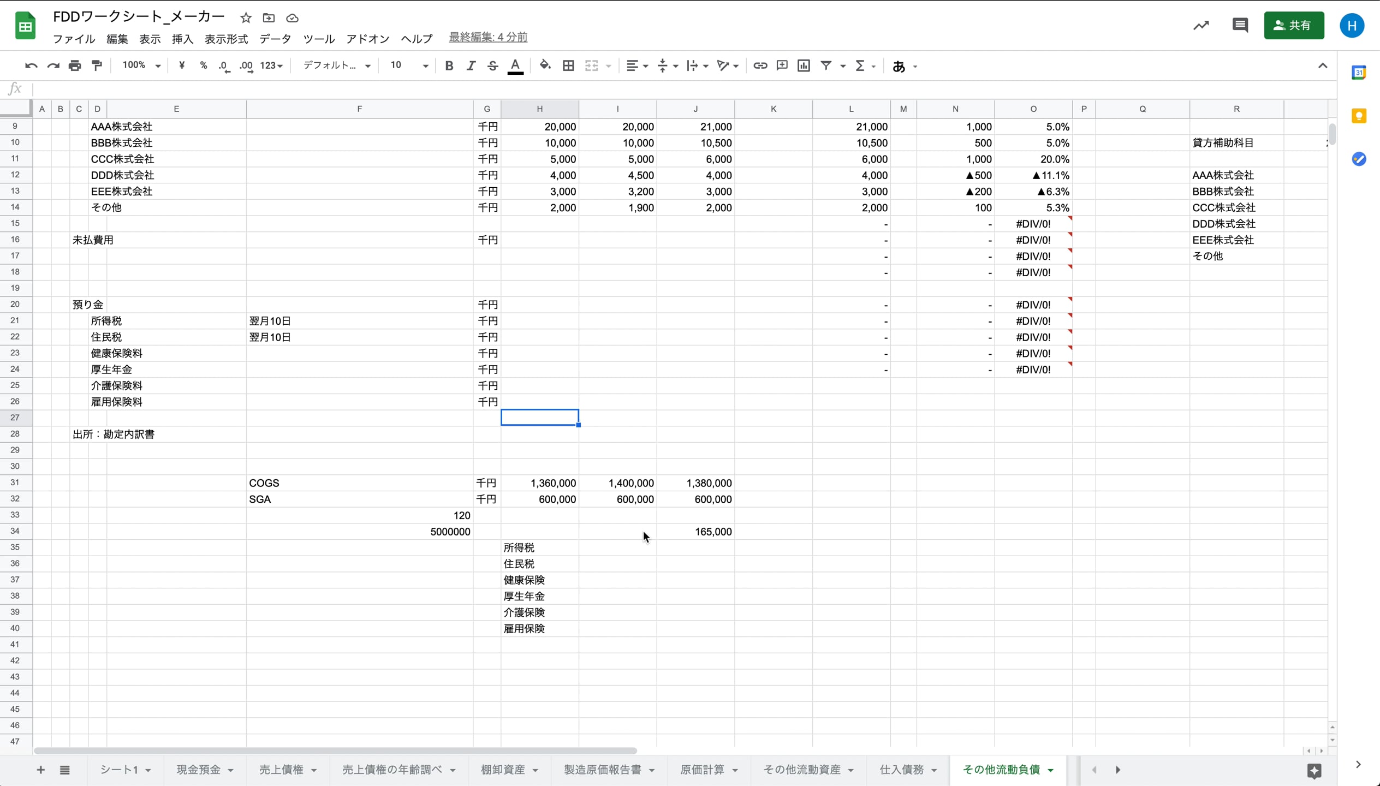
Task: Click the formula bar input field
Action: click(x=655, y=88)
